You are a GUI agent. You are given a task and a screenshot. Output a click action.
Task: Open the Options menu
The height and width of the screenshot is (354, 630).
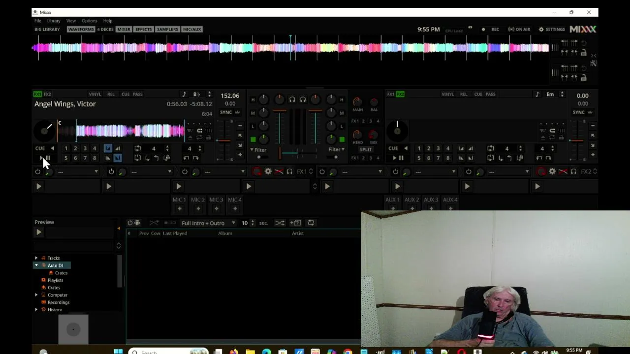[89, 21]
